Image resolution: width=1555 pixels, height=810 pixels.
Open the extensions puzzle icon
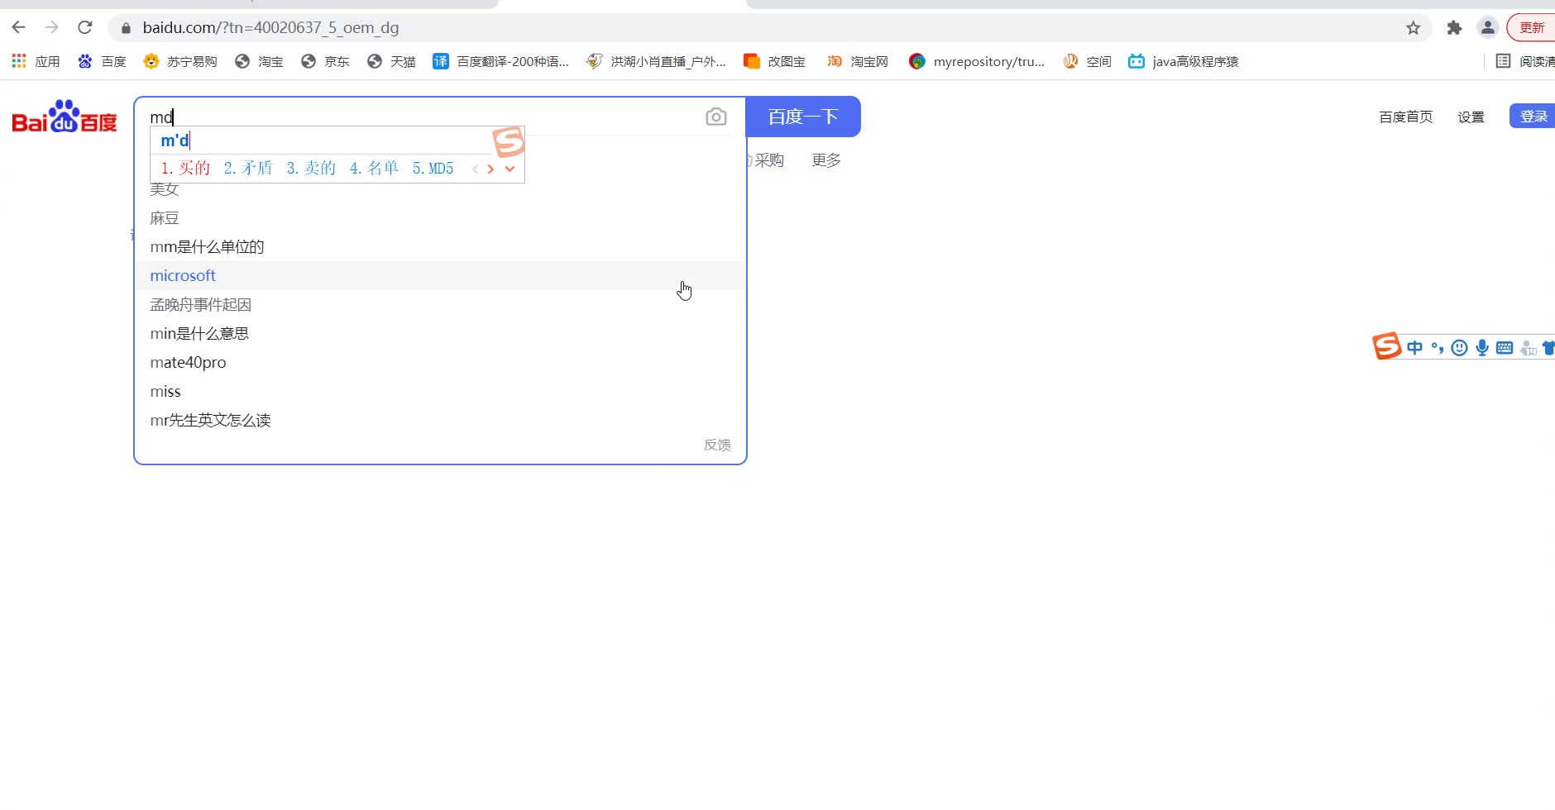(x=1454, y=28)
